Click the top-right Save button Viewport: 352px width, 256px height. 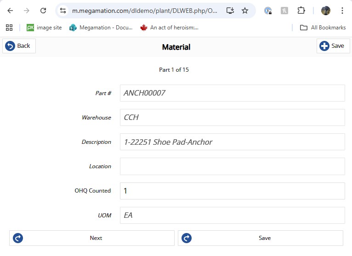[x=333, y=46]
